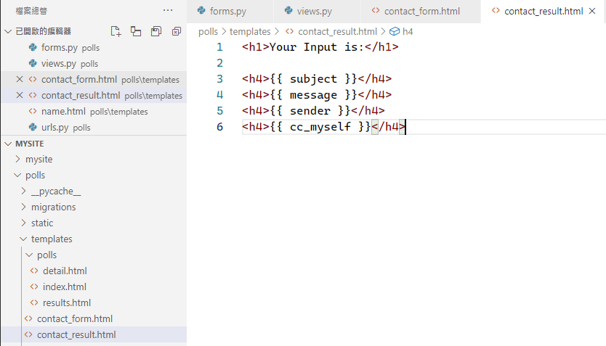Collapse the open editors section

coord(8,32)
